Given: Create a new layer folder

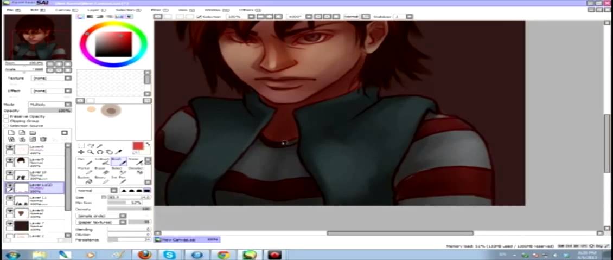Looking at the screenshot, I should [x=33, y=133].
